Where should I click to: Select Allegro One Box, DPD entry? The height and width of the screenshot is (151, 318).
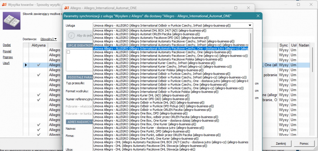(x=140, y=113)
